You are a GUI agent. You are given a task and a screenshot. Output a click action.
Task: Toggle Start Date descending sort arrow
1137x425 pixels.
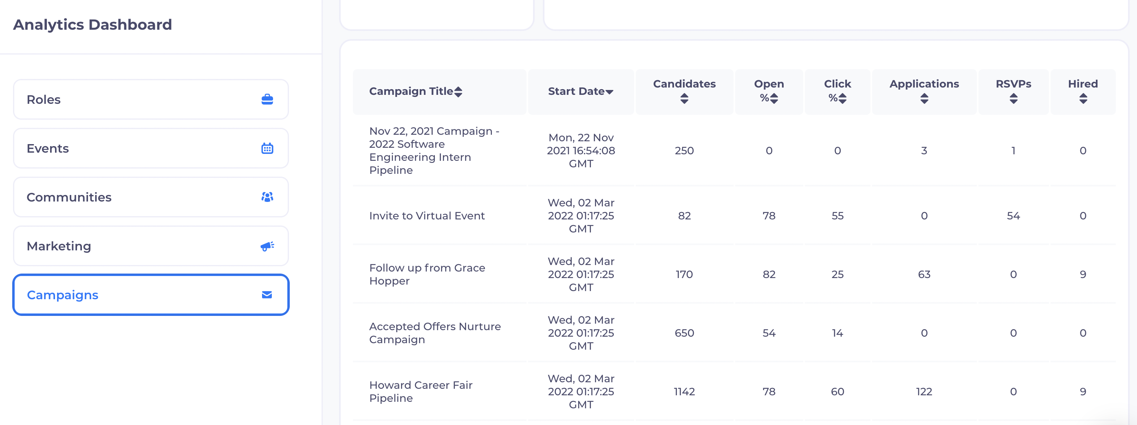[610, 92]
